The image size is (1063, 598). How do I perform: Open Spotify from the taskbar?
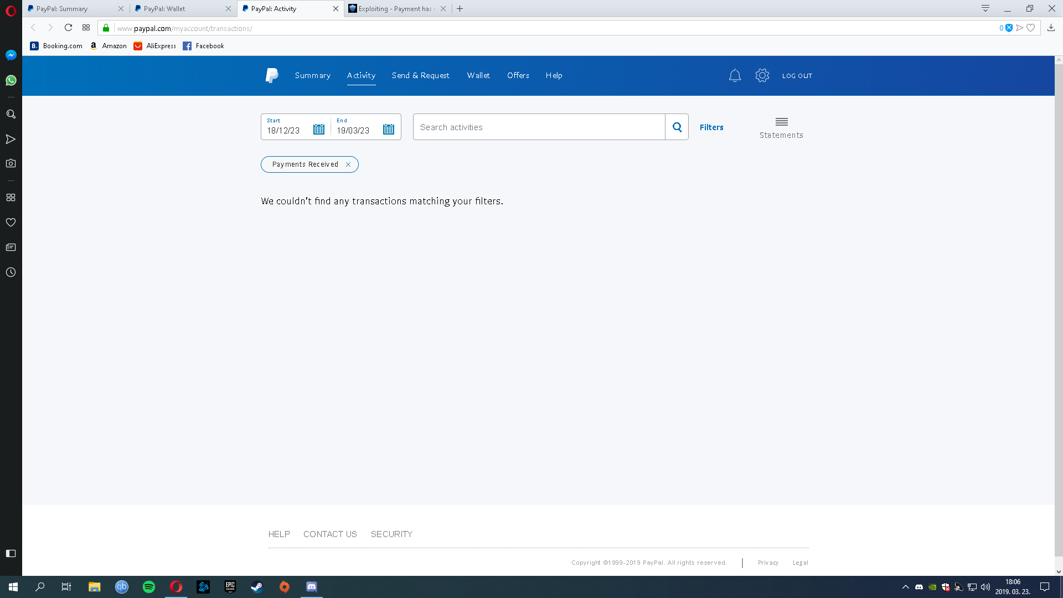[x=149, y=587]
